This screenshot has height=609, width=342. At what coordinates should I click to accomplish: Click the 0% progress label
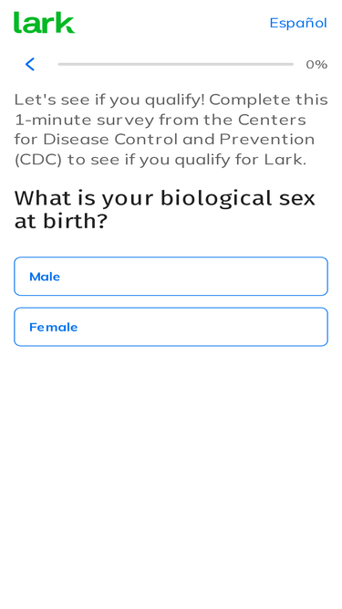pyautogui.click(x=316, y=65)
